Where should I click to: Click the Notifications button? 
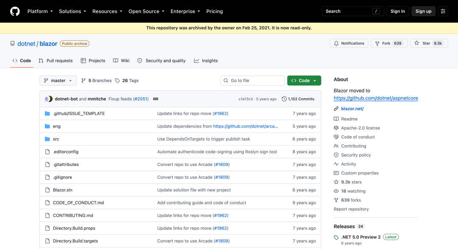(x=349, y=44)
